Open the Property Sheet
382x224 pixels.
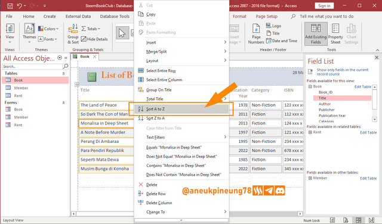point(335,34)
